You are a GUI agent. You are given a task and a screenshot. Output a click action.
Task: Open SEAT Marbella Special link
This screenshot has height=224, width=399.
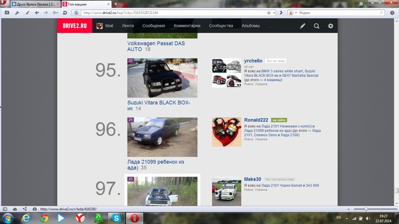click(x=300, y=75)
